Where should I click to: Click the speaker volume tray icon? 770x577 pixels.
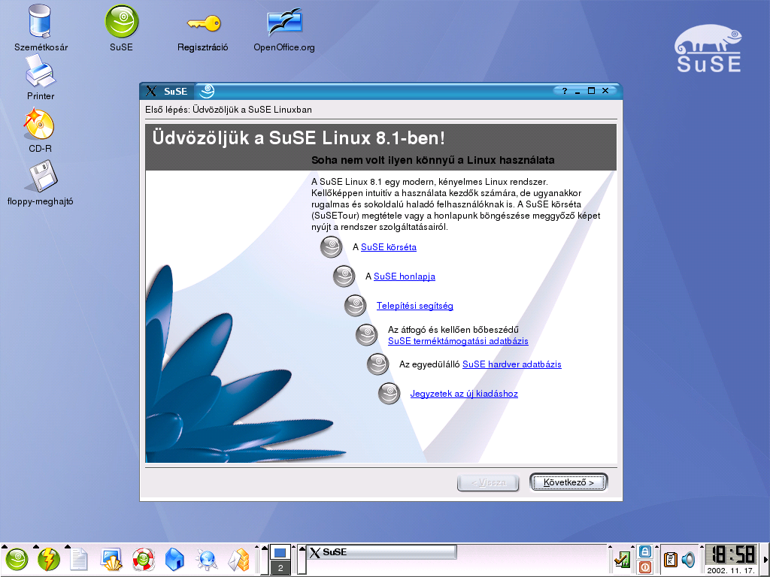pos(689,559)
